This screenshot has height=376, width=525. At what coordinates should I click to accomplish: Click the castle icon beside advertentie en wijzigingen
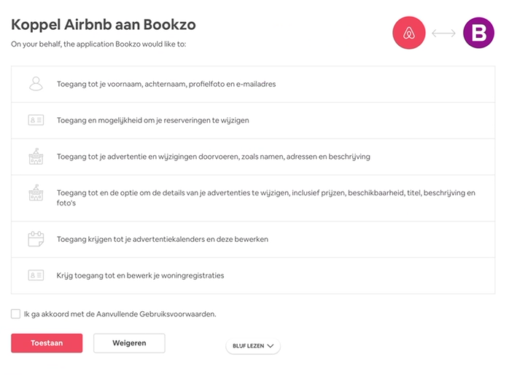(36, 157)
